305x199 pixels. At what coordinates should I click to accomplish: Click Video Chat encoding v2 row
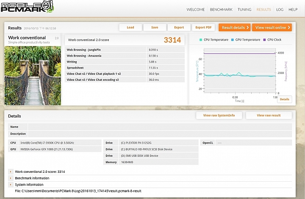point(125,80)
